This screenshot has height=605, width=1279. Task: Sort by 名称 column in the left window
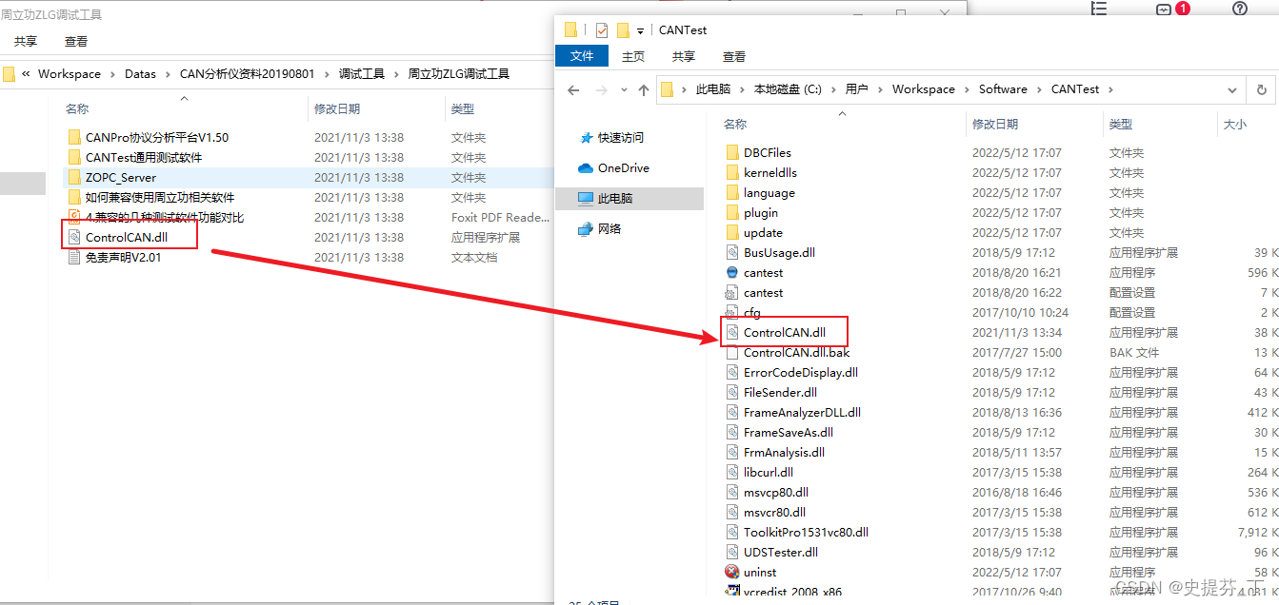coord(77,108)
